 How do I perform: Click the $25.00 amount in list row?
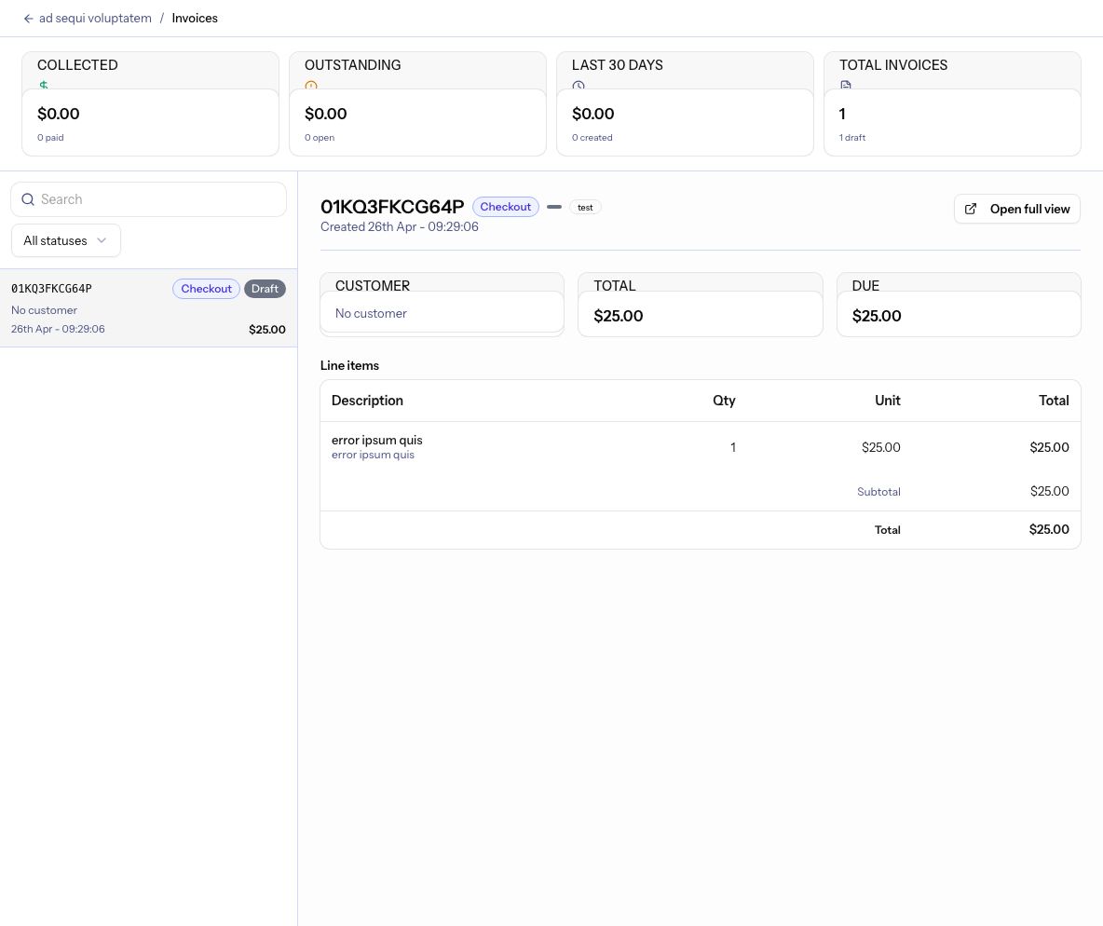tap(267, 329)
